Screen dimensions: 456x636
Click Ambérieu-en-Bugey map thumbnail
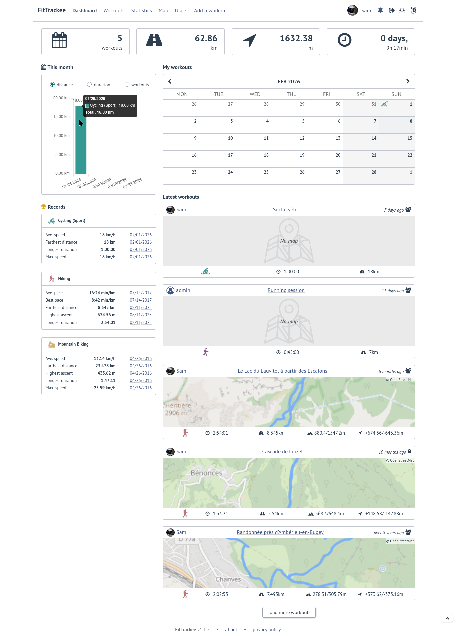pos(289,563)
